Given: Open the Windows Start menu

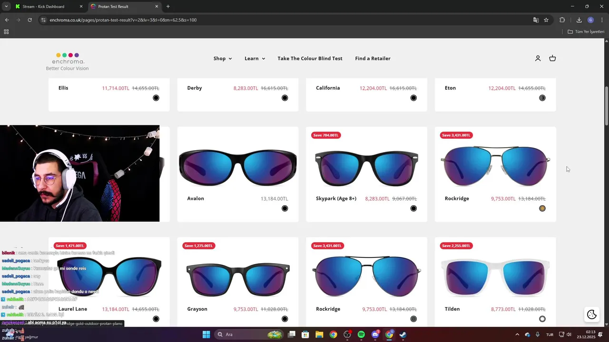Looking at the screenshot, I should click(206, 334).
